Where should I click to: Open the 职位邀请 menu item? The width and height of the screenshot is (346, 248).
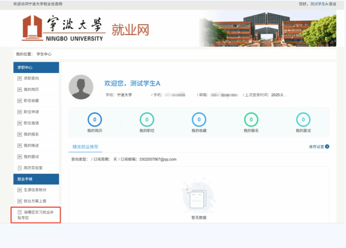31,123
